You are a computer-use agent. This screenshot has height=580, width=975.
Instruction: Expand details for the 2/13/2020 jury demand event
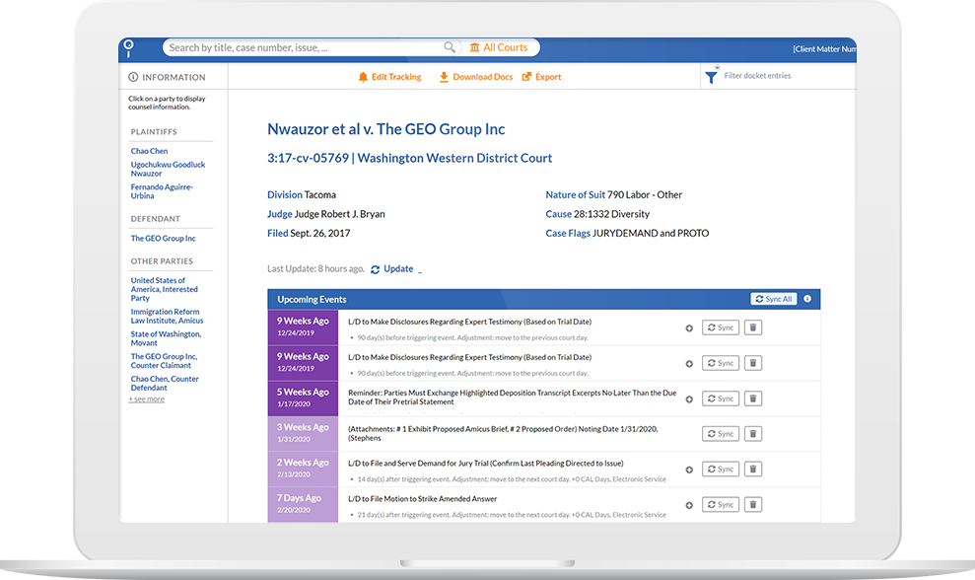pyautogui.click(x=689, y=470)
